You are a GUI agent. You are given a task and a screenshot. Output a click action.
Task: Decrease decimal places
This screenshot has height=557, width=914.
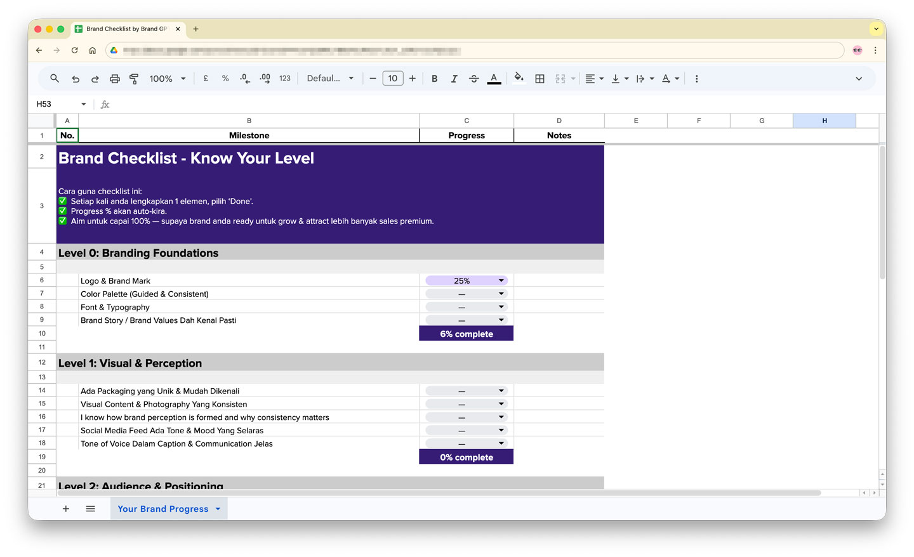245,79
